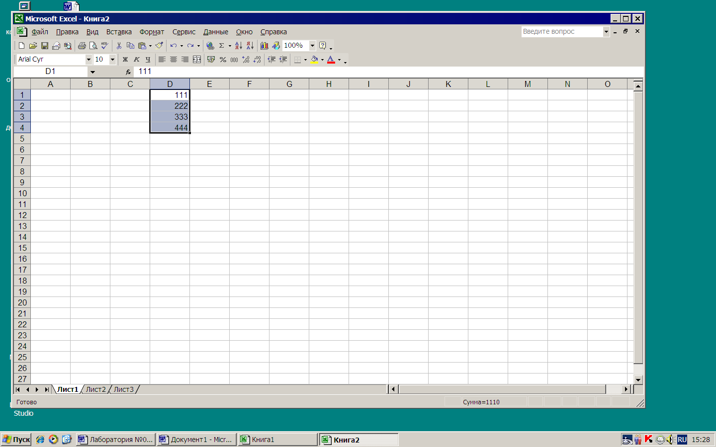This screenshot has width=716, height=447.
Task: Toggle underline Ч formatting
Action: [x=148, y=60]
